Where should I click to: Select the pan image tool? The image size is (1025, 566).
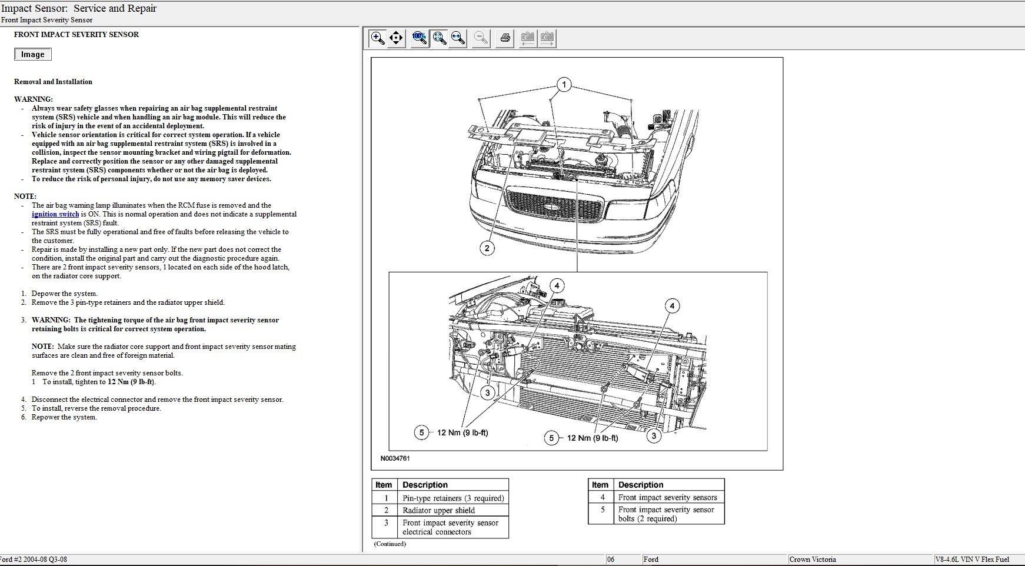tap(396, 38)
